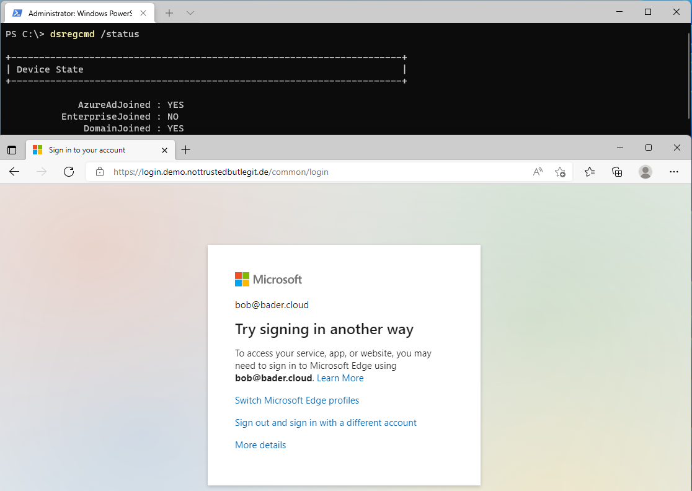Screen dimensions: 692x491
Task: Maximize the Windows Terminal window
Action: [x=648, y=12]
